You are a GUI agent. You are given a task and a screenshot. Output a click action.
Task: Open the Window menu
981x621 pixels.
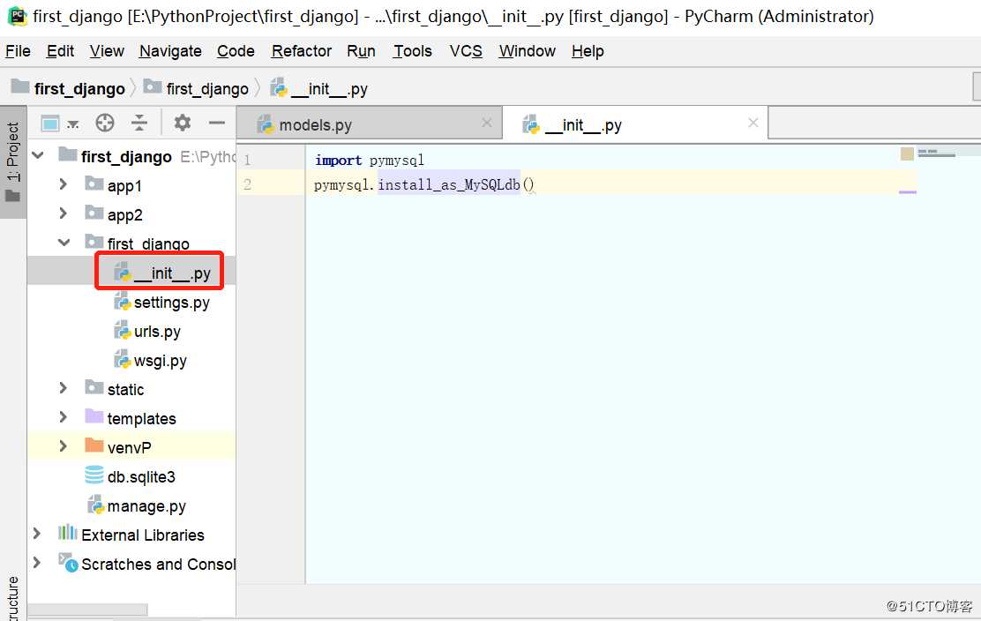(x=527, y=51)
